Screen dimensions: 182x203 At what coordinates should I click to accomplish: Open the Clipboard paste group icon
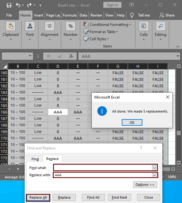click(x=11, y=26)
